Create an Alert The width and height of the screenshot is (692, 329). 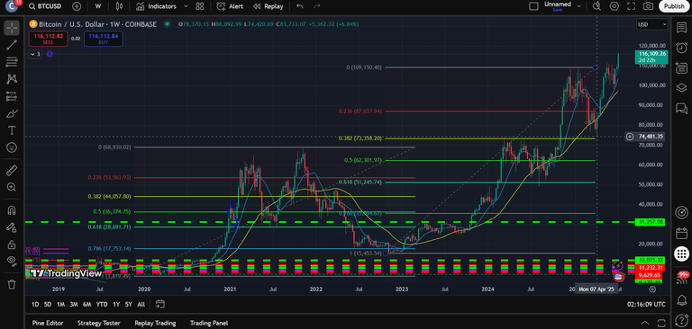coord(230,6)
